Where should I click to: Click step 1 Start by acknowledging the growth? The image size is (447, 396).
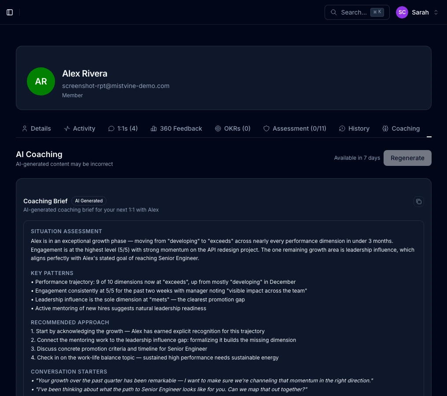pos(148,331)
